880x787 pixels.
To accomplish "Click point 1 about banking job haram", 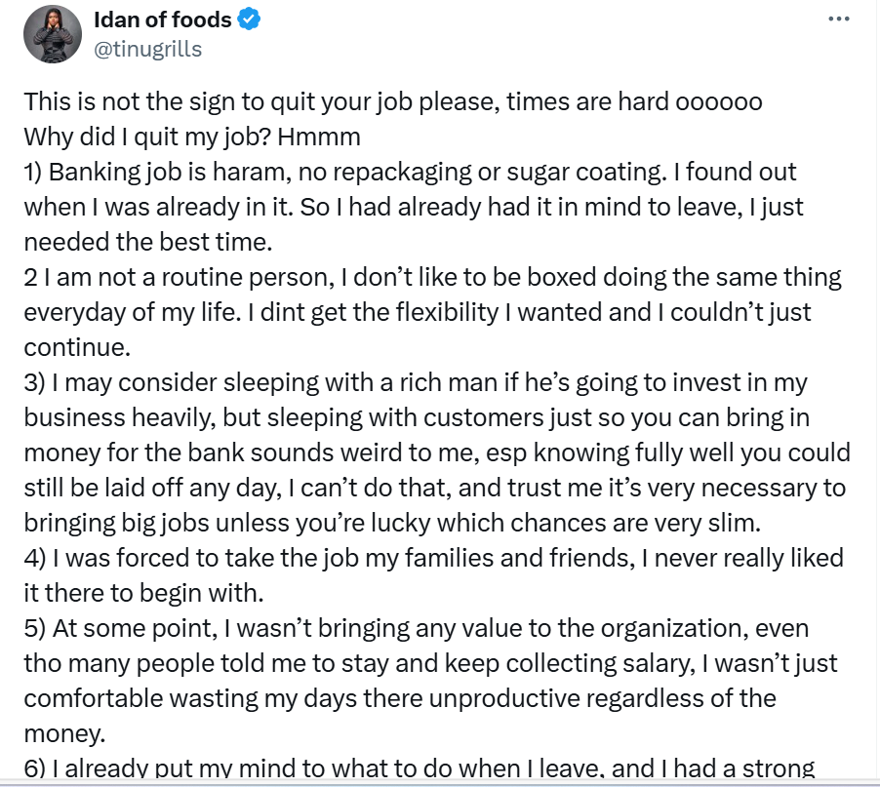I will click(x=410, y=173).
